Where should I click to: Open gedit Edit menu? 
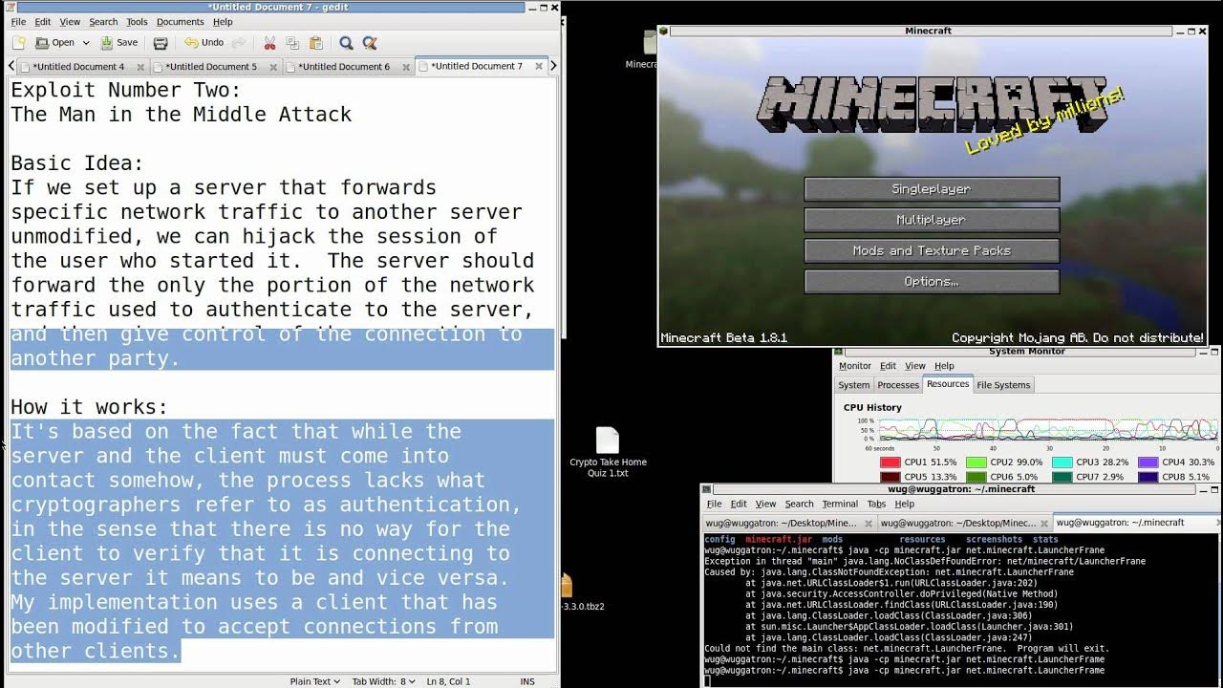43,22
